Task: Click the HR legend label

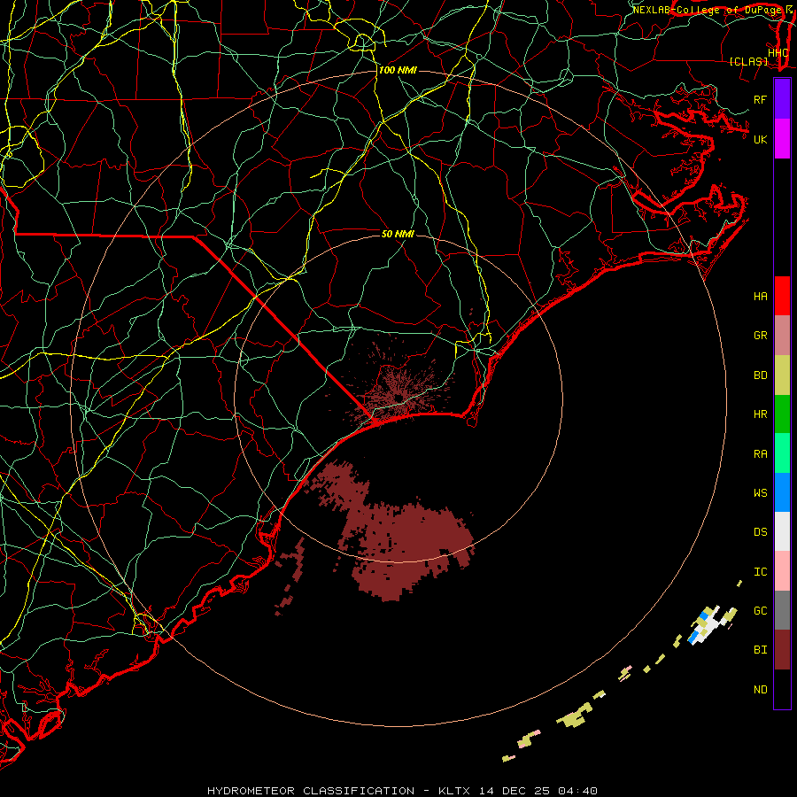Action: [x=760, y=414]
